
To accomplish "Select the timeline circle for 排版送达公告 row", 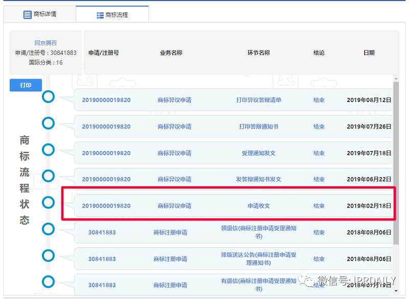I will [48, 255].
